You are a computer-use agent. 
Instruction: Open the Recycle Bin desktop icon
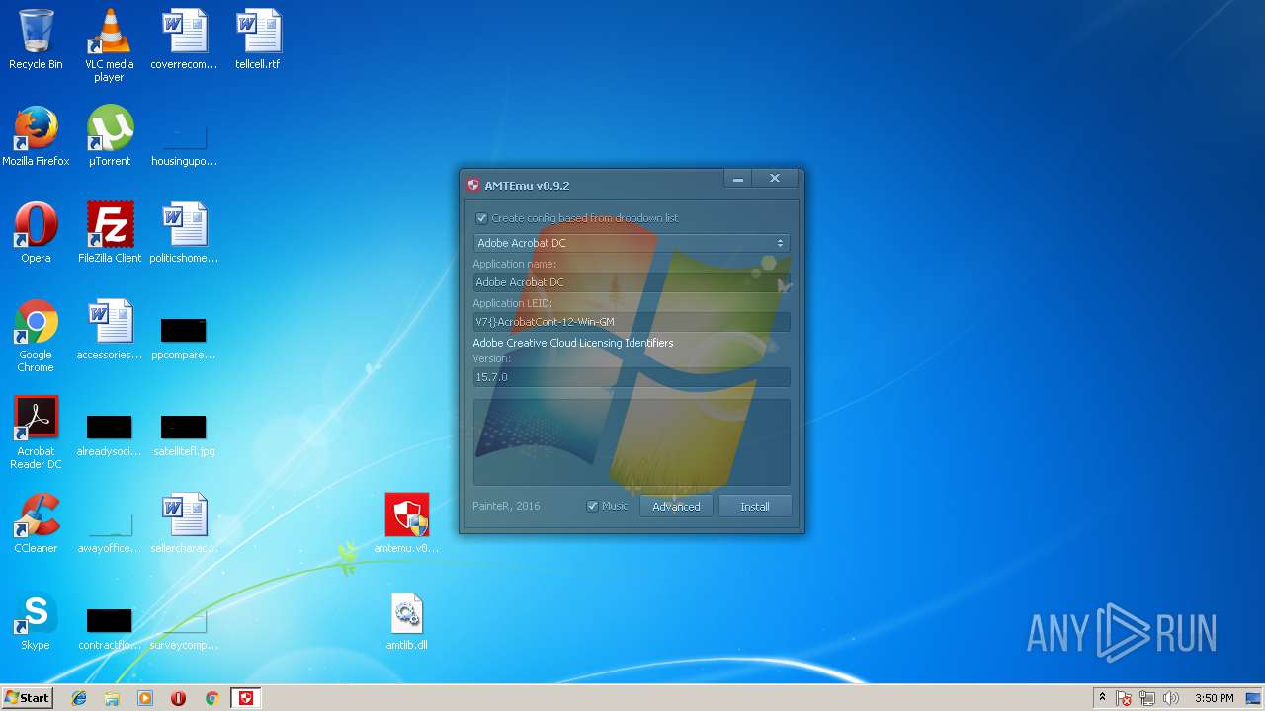[36, 39]
